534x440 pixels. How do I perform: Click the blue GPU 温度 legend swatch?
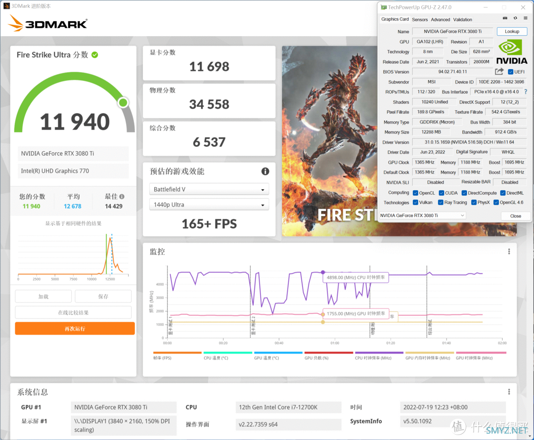(278, 353)
